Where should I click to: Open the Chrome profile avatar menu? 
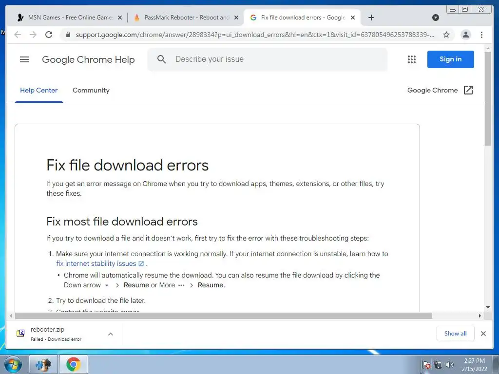pyautogui.click(x=465, y=35)
